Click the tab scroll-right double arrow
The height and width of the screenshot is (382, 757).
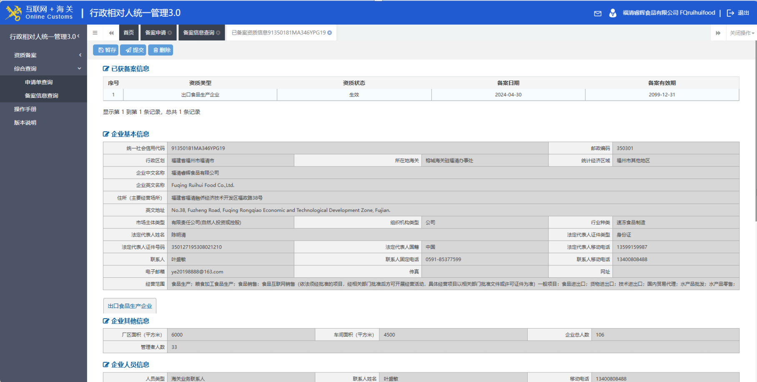click(718, 33)
